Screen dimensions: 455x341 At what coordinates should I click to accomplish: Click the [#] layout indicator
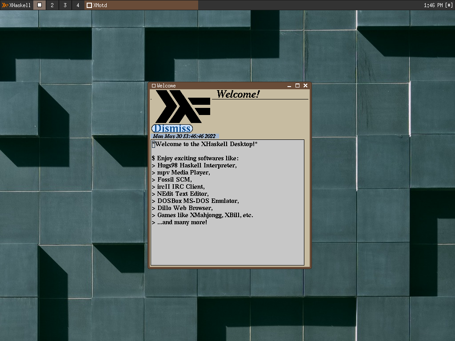449,5
